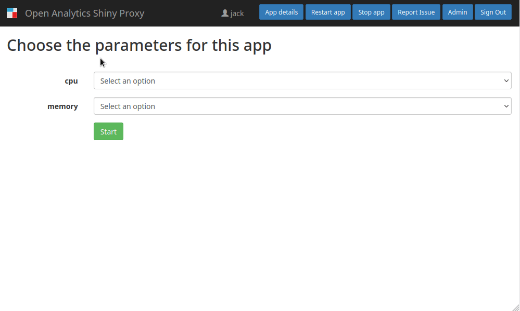Click the user silhouette icon beside jack
The height and width of the screenshot is (311, 520).
click(x=225, y=13)
